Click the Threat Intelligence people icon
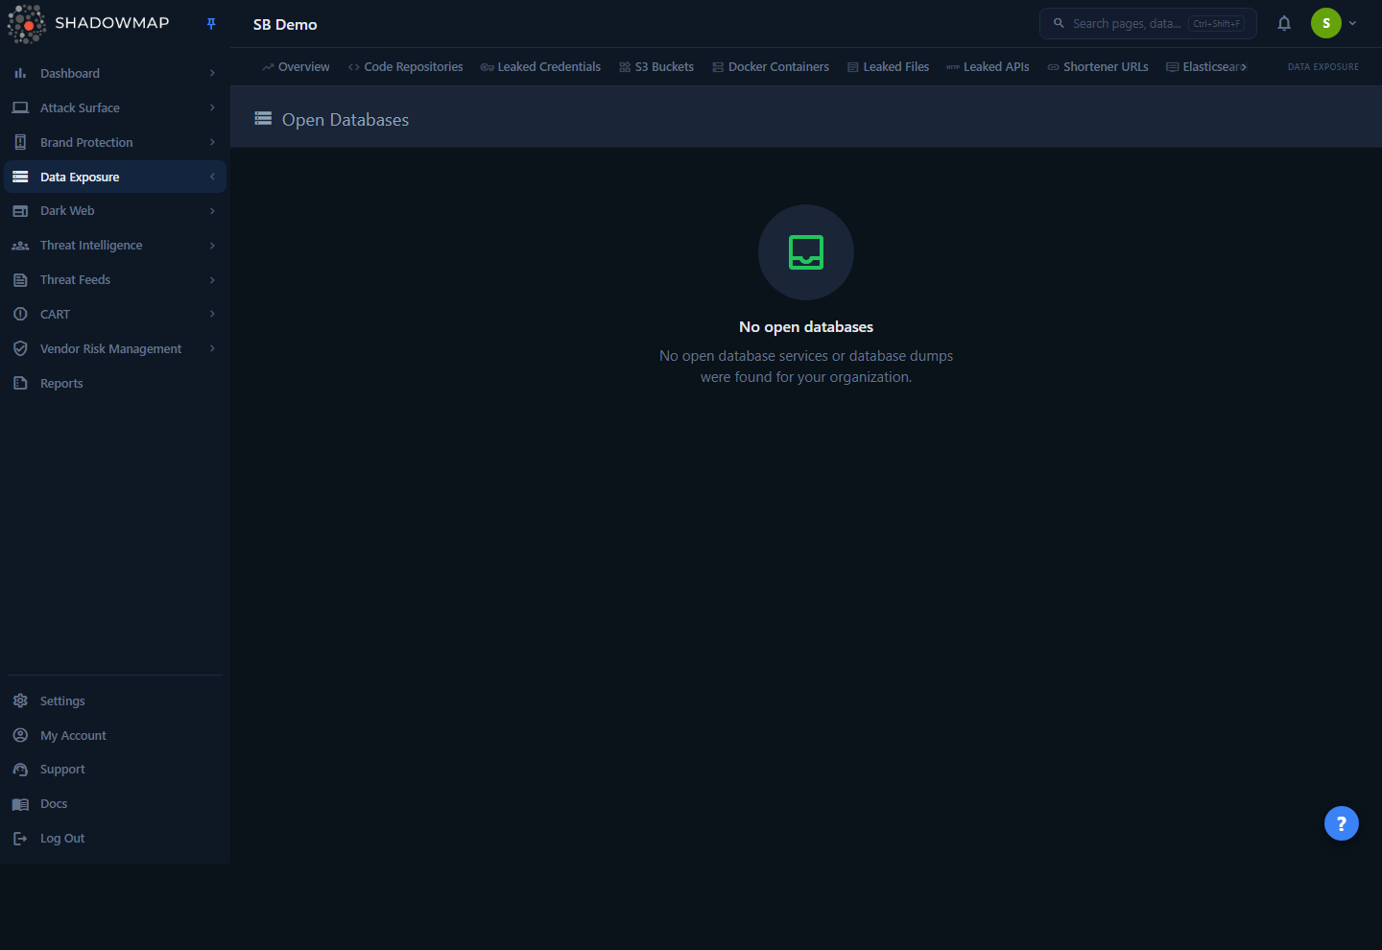 point(20,246)
